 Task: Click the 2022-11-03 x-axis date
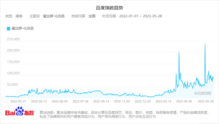click(x=122, y=101)
